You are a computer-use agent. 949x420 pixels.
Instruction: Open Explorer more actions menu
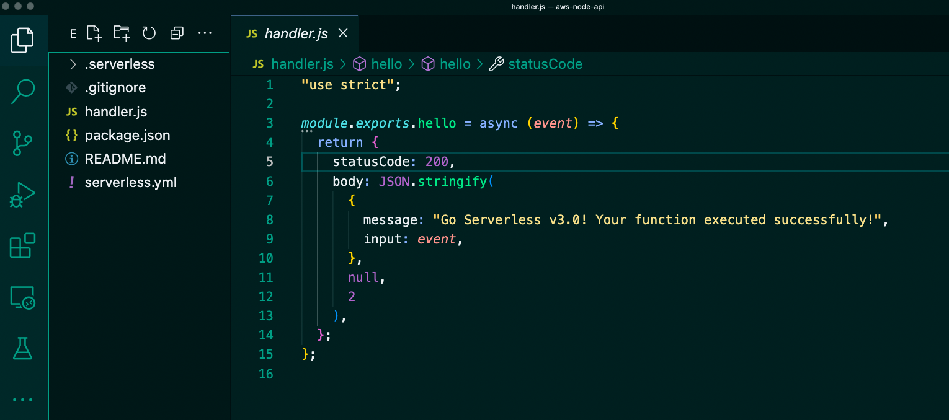205,33
